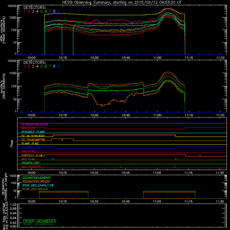Select detector 4 in the front segments legend

pyautogui.click(x=37, y=11)
